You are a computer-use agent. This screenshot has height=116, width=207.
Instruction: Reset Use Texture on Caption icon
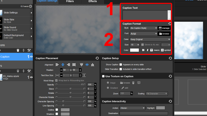pos(170,76)
